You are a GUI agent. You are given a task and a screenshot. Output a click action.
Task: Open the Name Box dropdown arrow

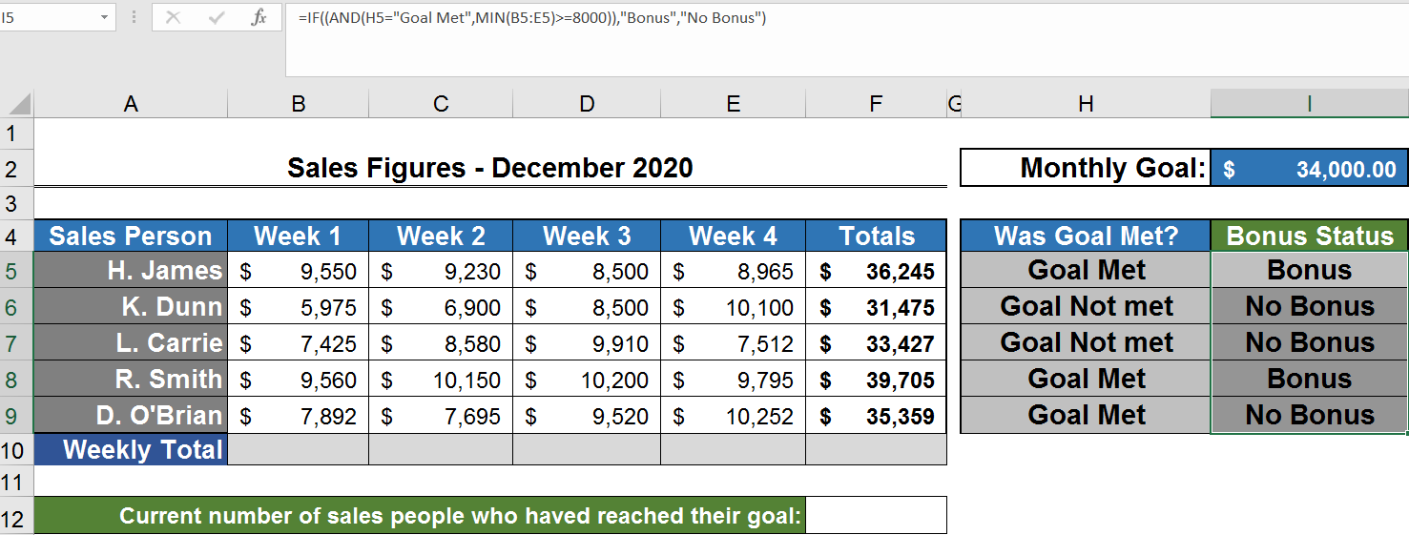(x=103, y=17)
